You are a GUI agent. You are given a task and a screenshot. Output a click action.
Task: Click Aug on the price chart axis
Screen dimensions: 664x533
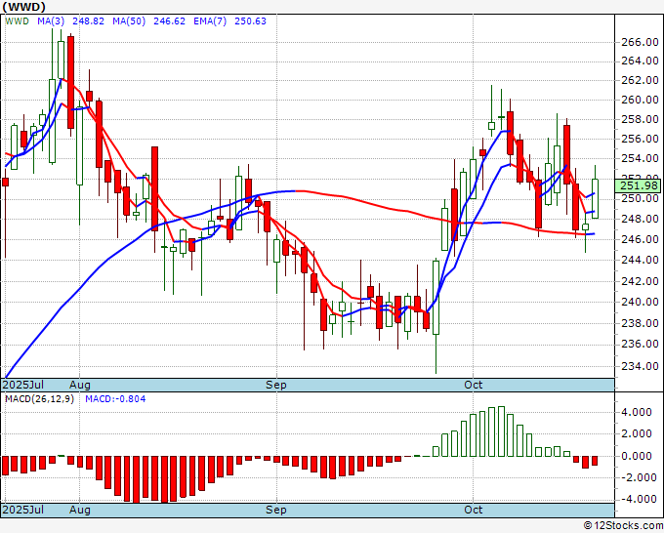80,385
